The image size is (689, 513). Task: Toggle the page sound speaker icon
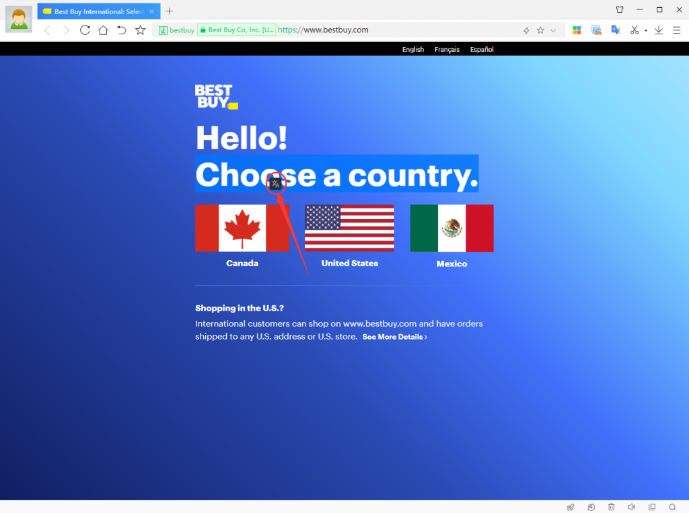(631, 507)
